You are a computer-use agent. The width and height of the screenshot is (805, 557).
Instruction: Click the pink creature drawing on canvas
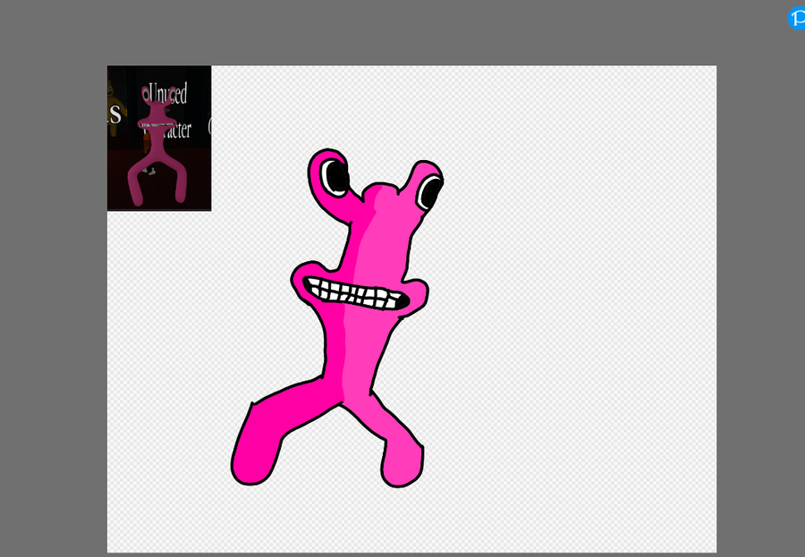337,318
